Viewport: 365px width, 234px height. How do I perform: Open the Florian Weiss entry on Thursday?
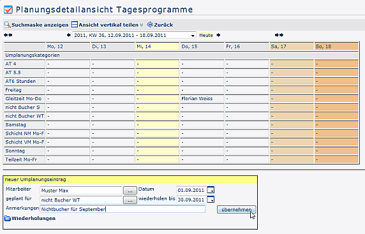click(197, 99)
